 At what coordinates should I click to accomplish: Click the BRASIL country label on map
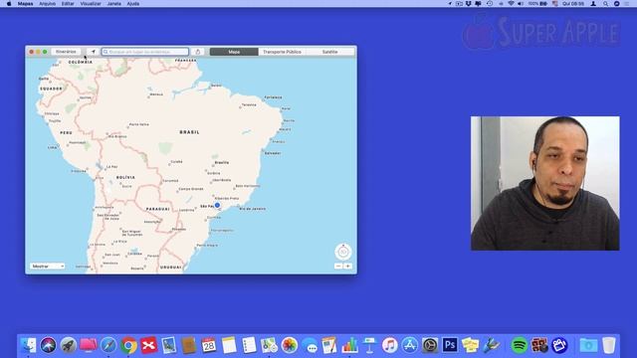pos(189,132)
